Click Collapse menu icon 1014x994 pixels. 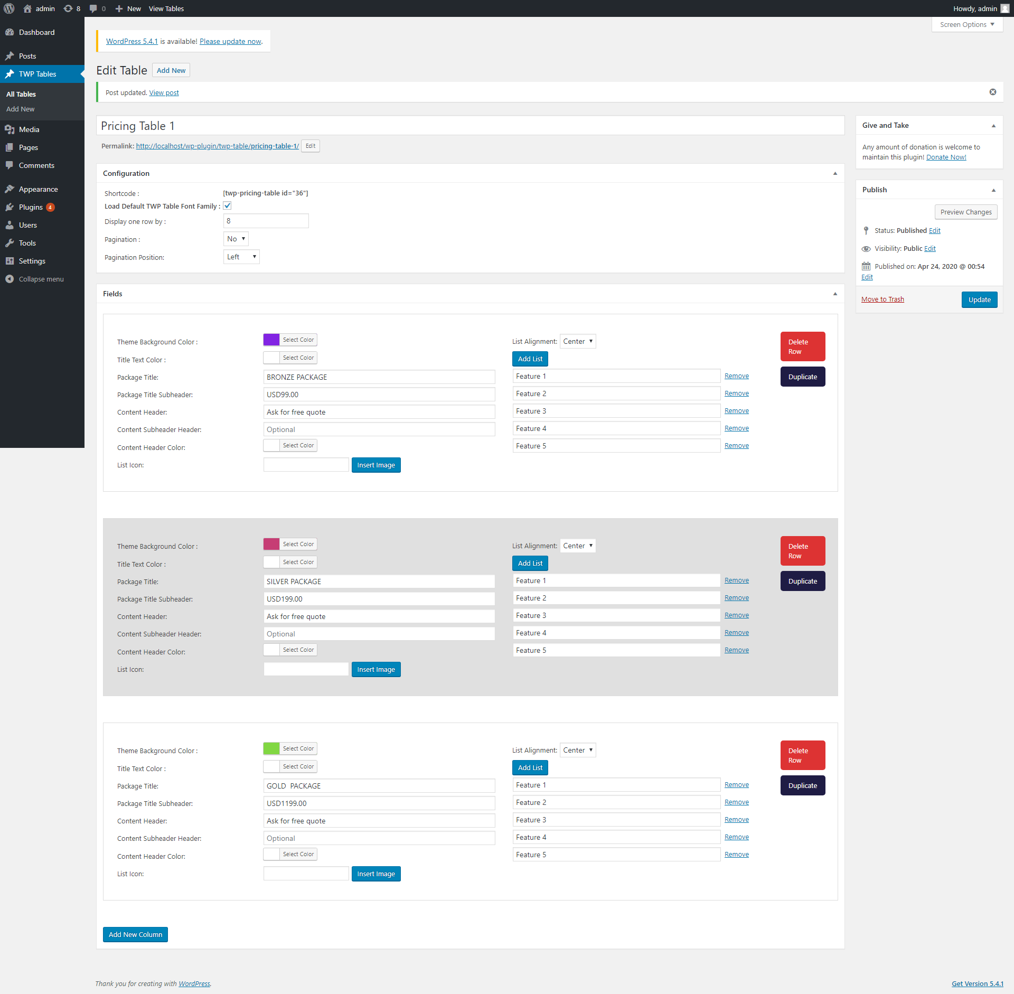click(10, 279)
